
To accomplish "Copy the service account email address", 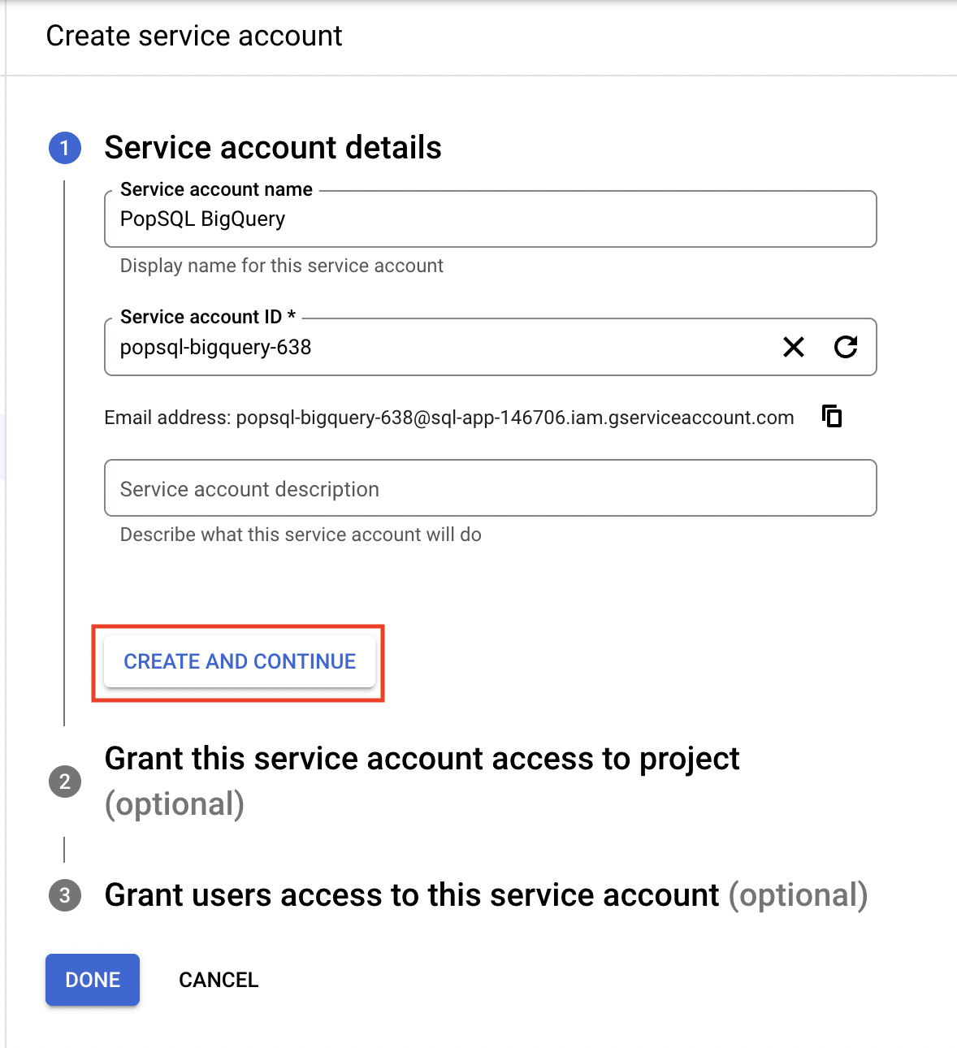I will (832, 416).
